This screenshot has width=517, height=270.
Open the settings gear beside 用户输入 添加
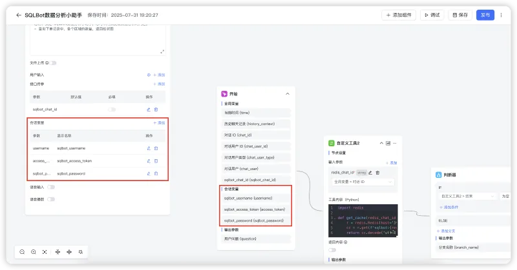click(149, 75)
